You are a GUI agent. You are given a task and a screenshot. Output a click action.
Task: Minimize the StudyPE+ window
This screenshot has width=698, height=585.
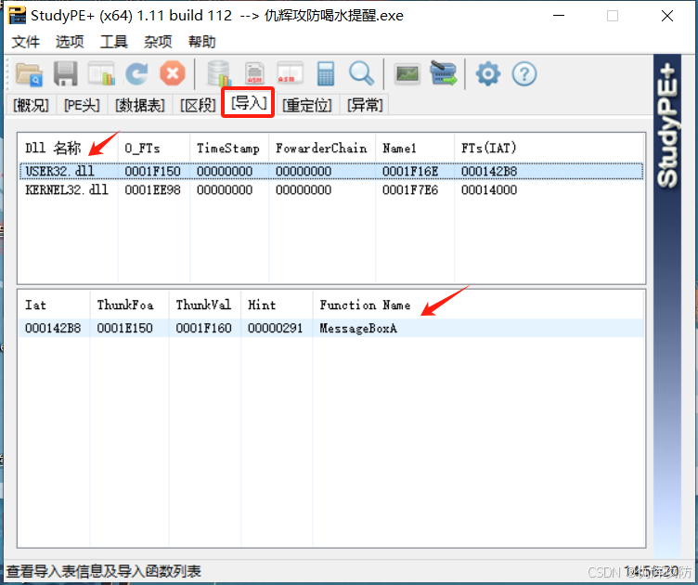[559, 16]
